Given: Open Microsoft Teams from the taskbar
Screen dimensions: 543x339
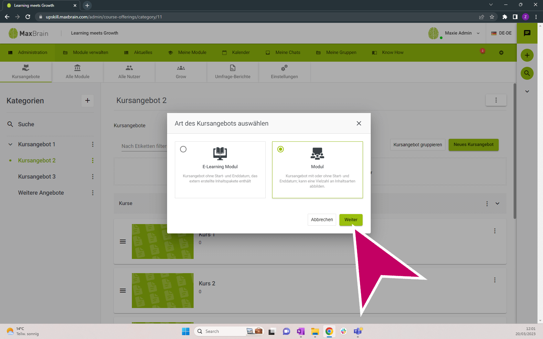Looking at the screenshot, I should pos(358,331).
